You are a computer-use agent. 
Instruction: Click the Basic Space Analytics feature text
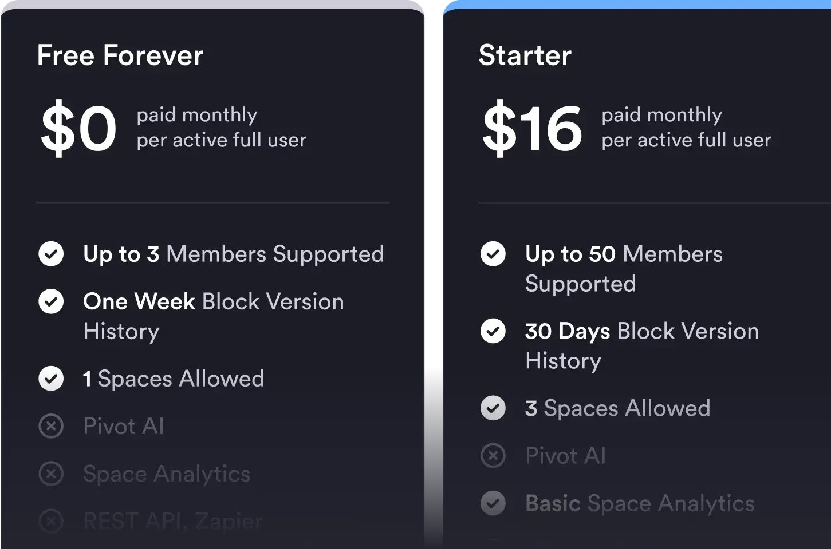[640, 503]
